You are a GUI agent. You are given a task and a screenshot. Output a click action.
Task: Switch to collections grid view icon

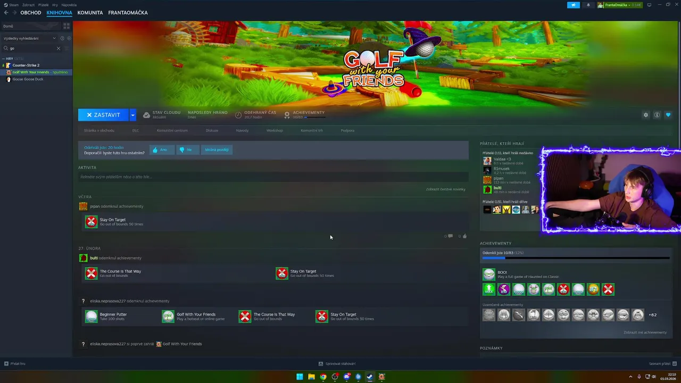(67, 26)
